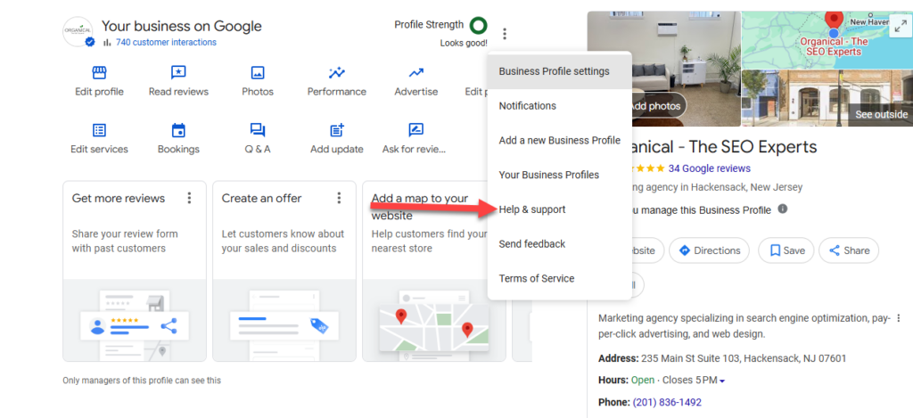Open the Edit services list icon

[x=99, y=131]
